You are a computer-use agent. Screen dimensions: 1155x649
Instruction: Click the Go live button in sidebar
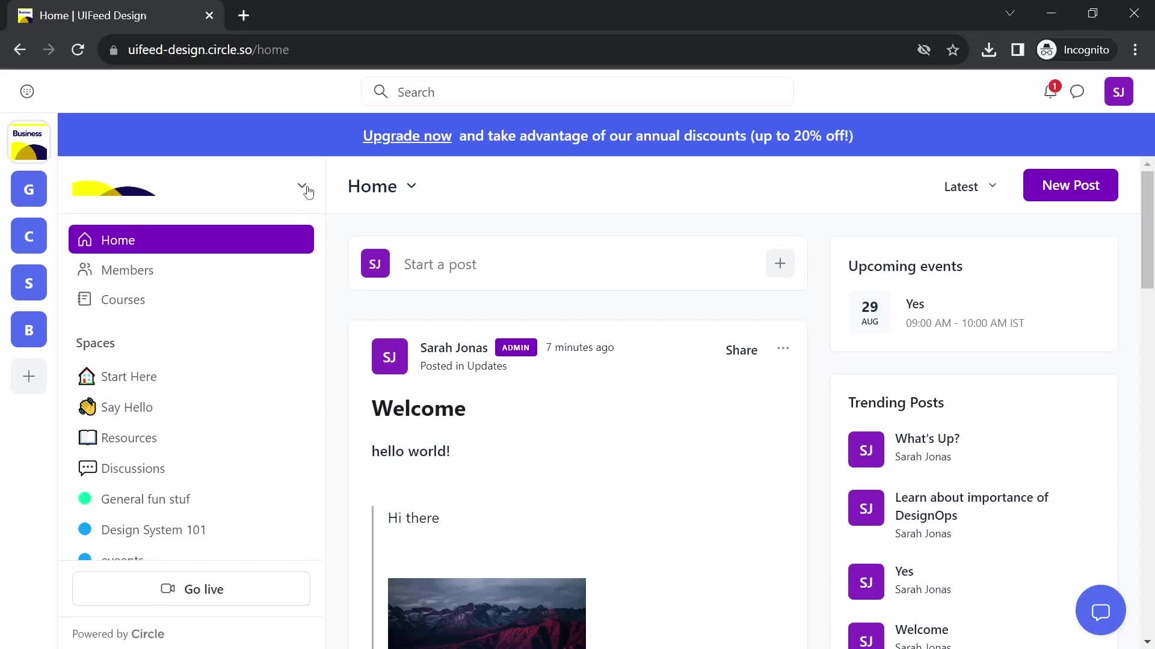pyautogui.click(x=191, y=589)
